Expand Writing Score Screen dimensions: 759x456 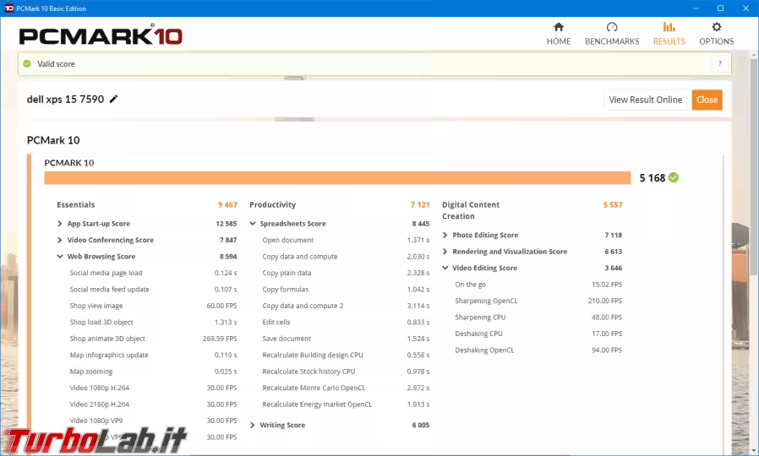pos(252,425)
